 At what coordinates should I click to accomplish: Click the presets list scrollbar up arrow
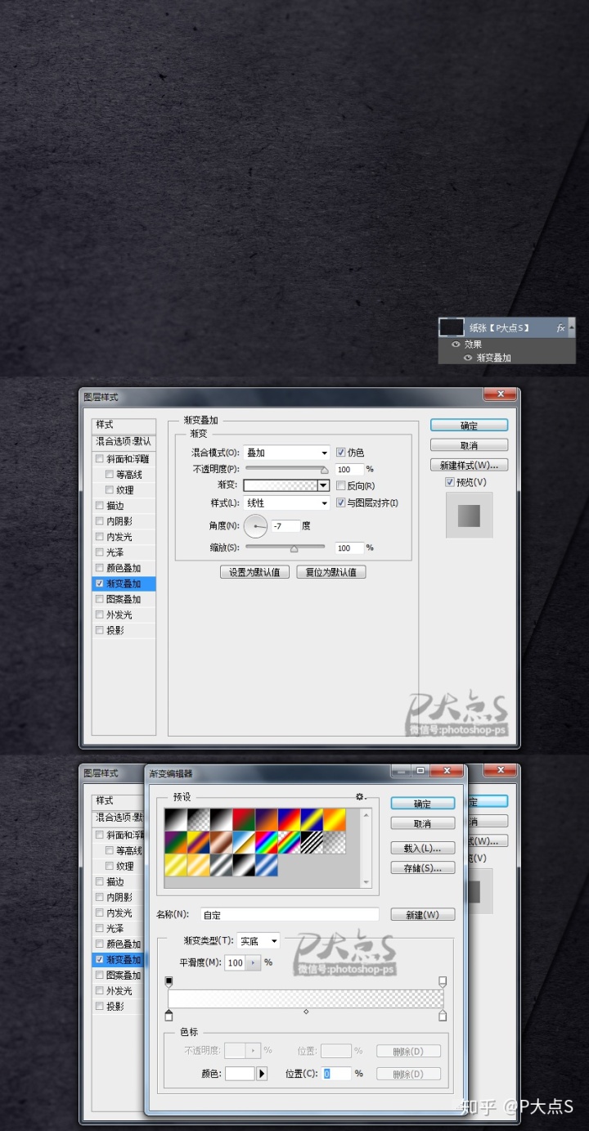point(366,814)
